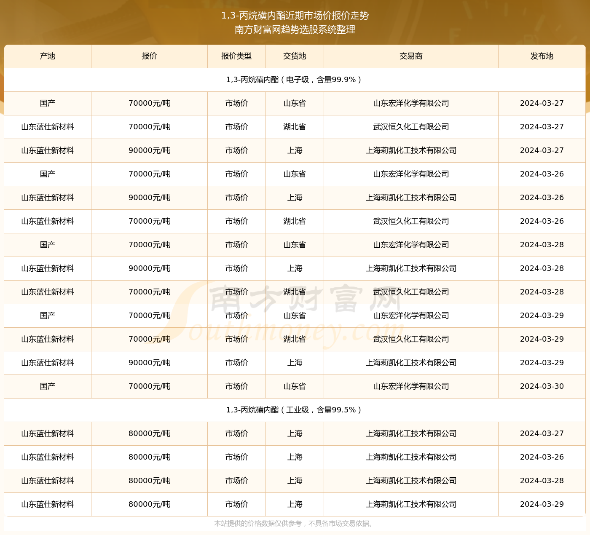This screenshot has width=590, height=535.
Task: Click 山东宏洋化学有限公司 in the 2024-03-26 row
Action: (x=411, y=174)
